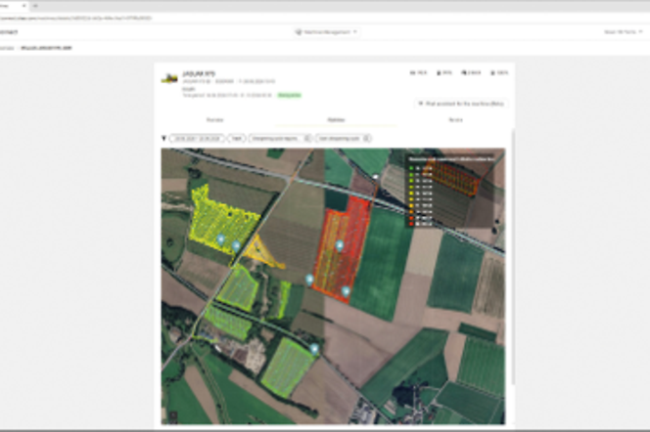Viewport: 650px width, 432px height.
Task: Click the green status badge near time period
Action: tap(290, 95)
